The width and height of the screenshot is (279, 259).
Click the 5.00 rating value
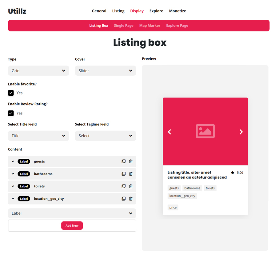[240, 173]
